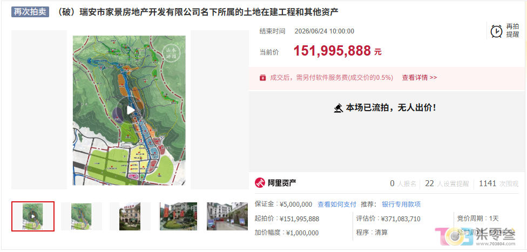The height and width of the screenshot is (252, 527).
Task: Click the 1141 次围观 view count
Action: pyautogui.click(x=499, y=183)
